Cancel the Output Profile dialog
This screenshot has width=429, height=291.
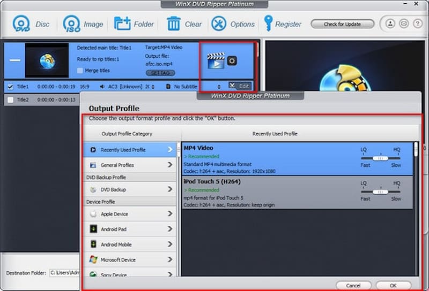point(353,286)
